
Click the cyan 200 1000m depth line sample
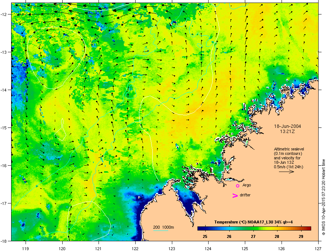click(160, 231)
